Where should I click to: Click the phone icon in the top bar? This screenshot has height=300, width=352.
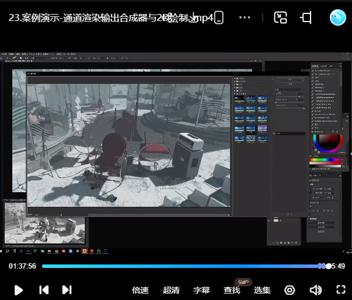pyautogui.click(x=218, y=17)
